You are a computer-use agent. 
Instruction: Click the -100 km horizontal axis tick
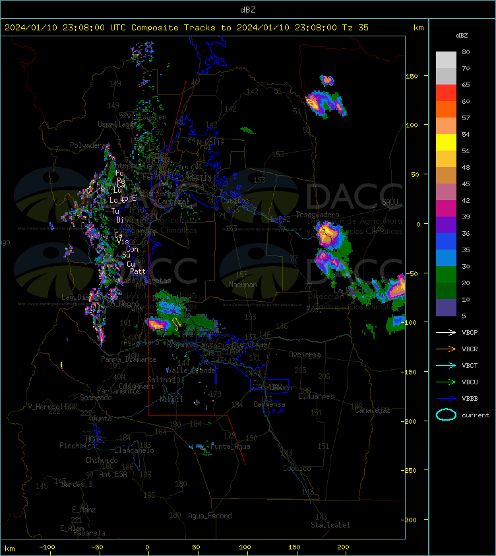pos(47,547)
